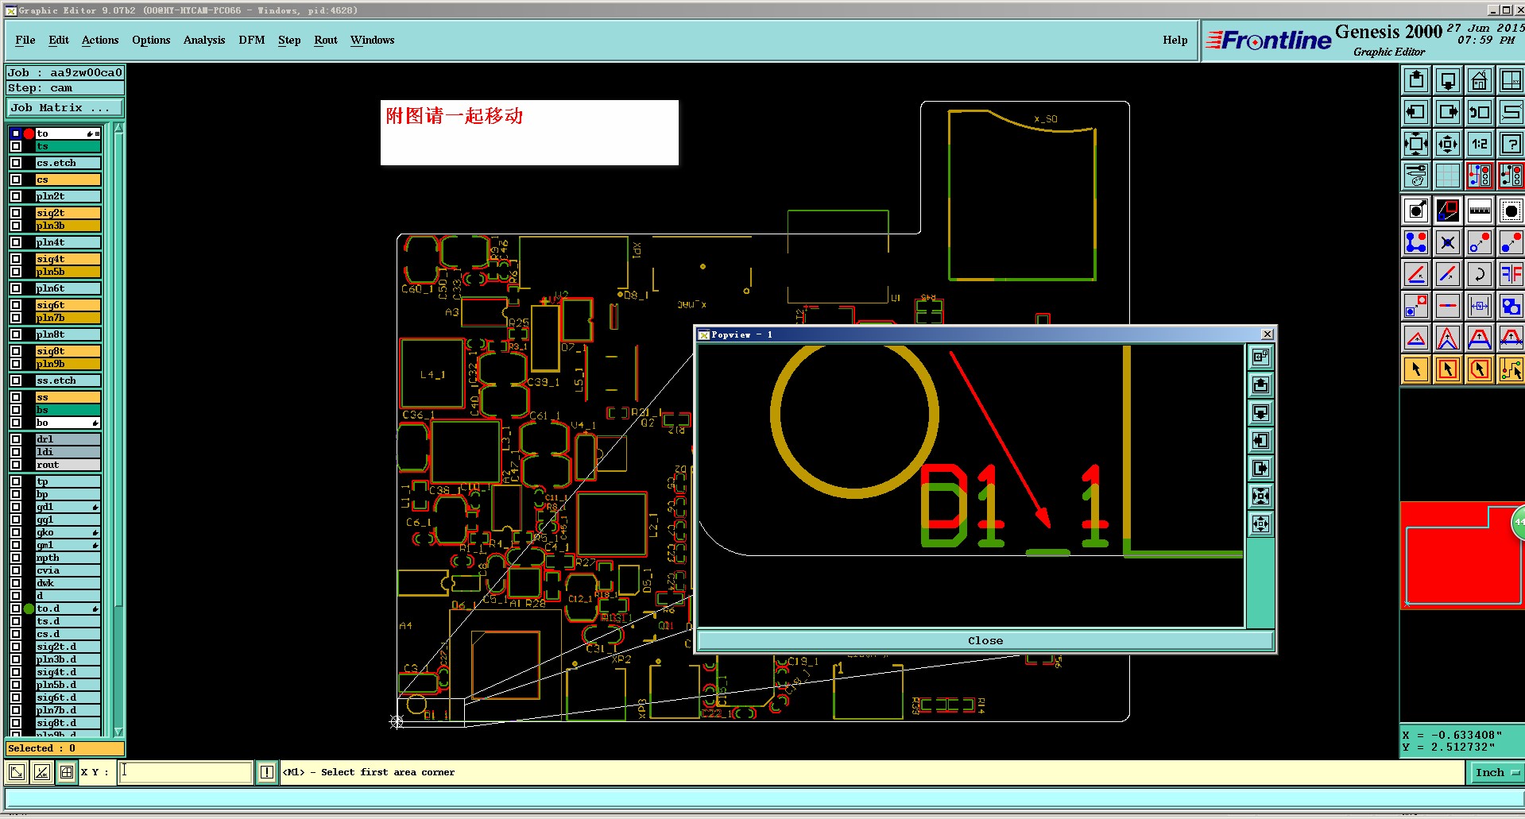Open the Windows menu
Image resolution: width=1525 pixels, height=819 pixels.
click(x=373, y=40)
